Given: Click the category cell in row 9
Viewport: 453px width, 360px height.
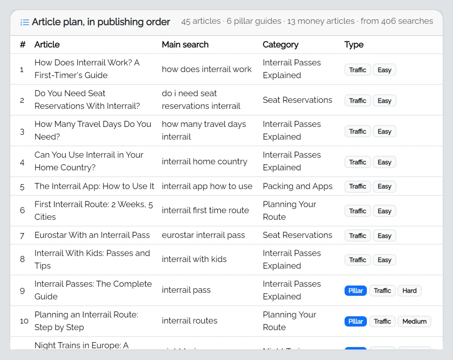Looking at the screenshot, I should 292,290.
